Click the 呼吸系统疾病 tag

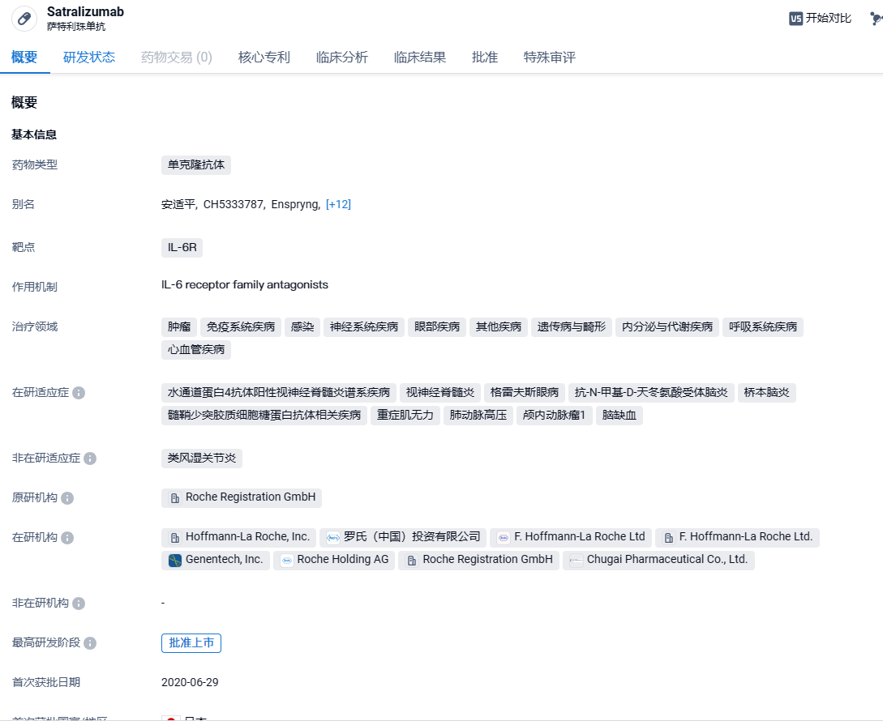[x=763, y=327]
